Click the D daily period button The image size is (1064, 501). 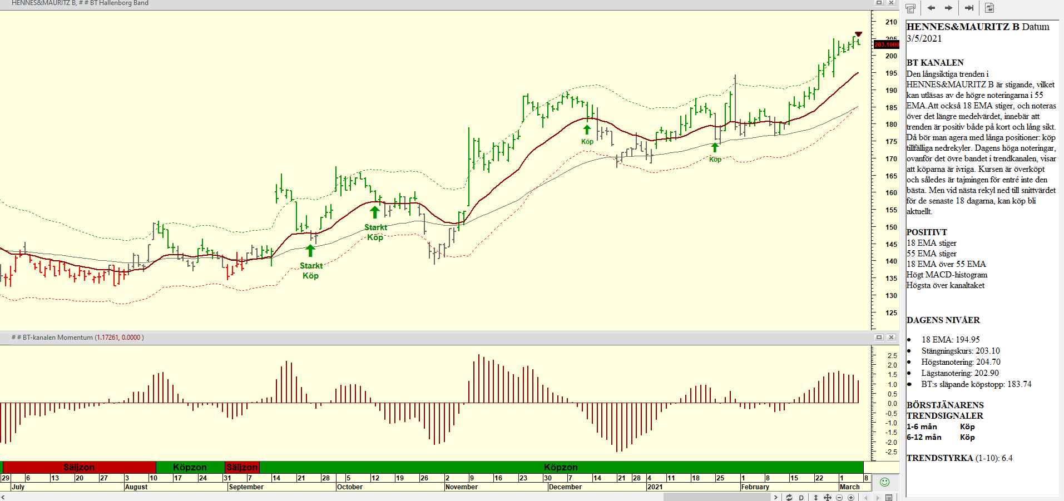pos(801,497)
